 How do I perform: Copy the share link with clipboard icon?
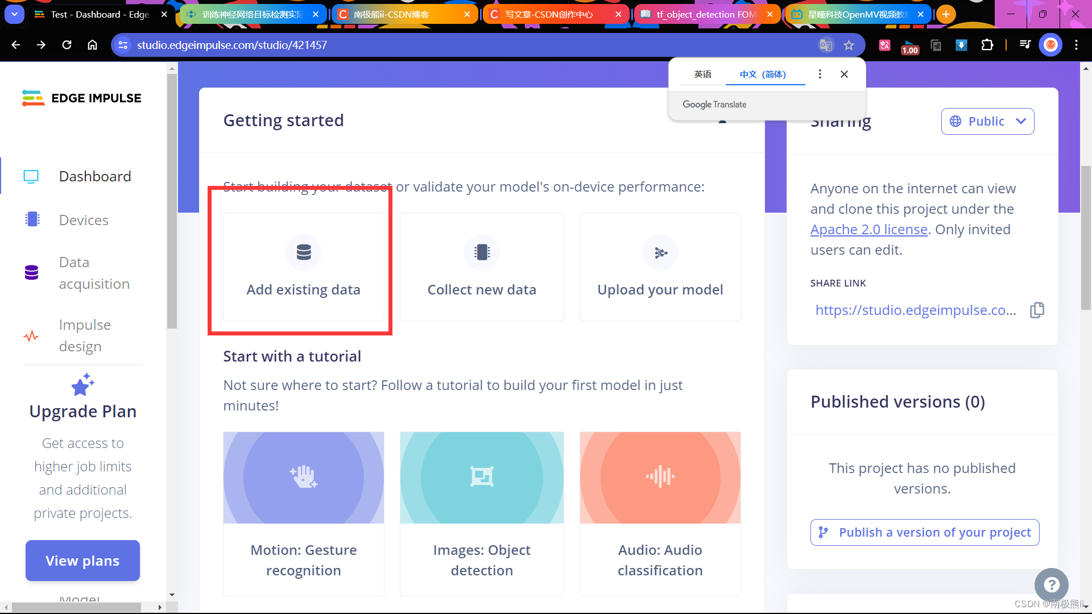pos(1037,310)
